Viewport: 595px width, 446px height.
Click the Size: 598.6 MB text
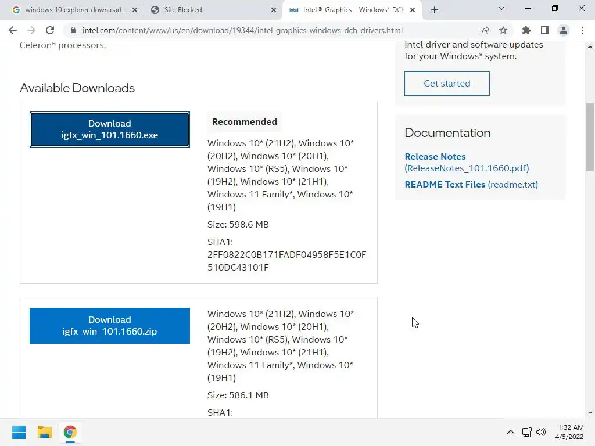(x=238, y=225)
